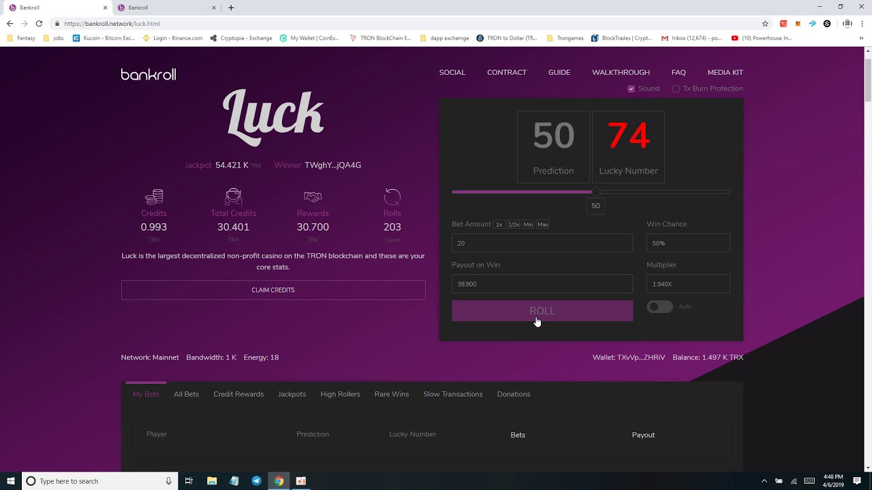Click the Credits coin stack icon
Image resolution: width=872 pixels, height=490 pixels.
[154, 197]
